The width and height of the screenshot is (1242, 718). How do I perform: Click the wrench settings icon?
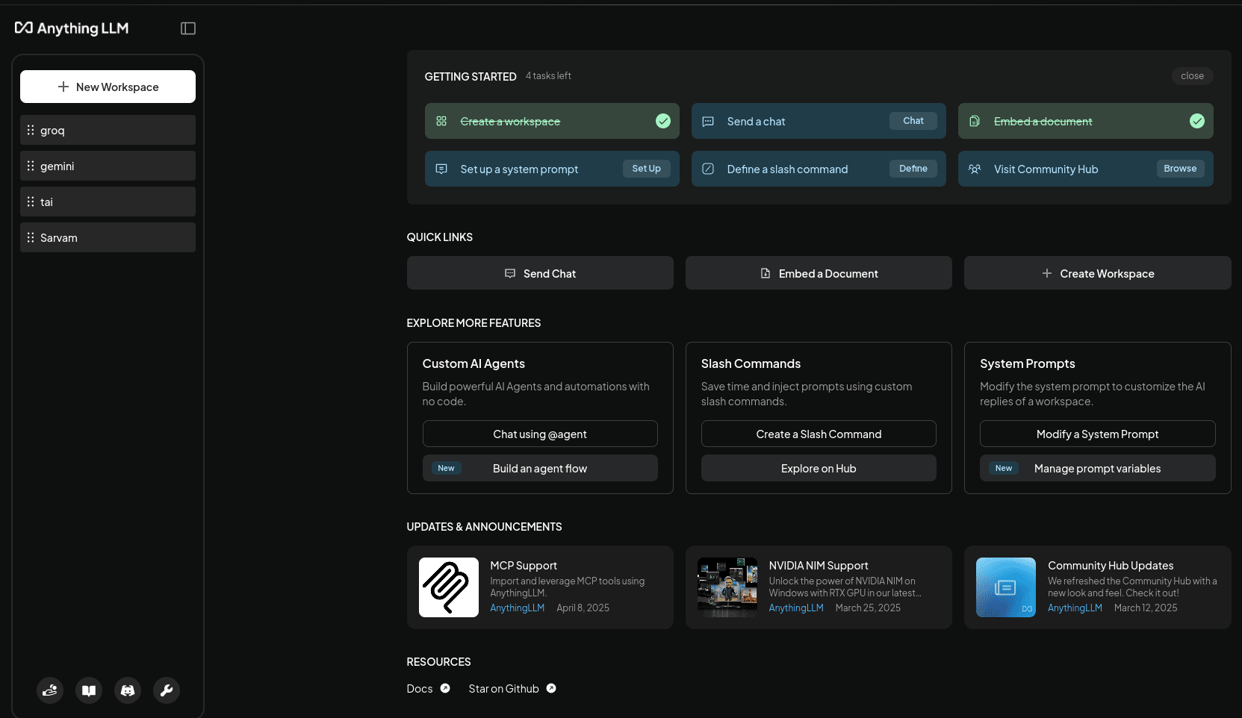(x=167, y=690)
